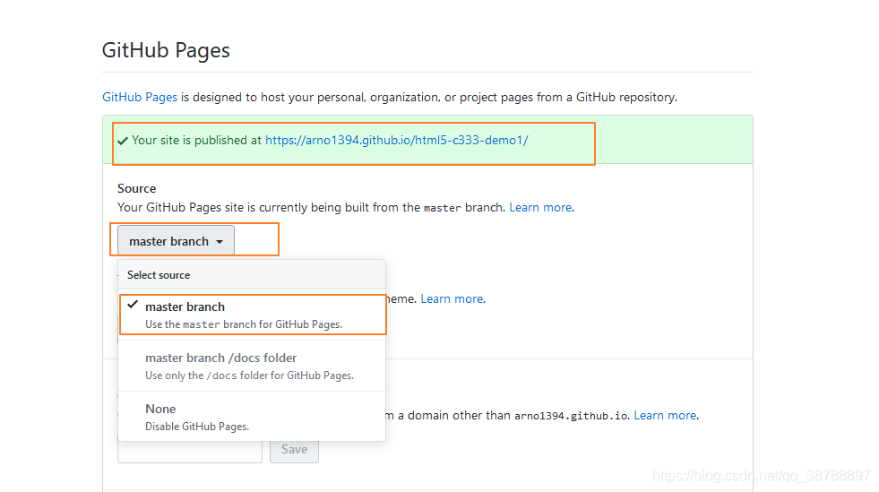Click the green published checkmark icon
879x492 pixels.
click(123, 141)
